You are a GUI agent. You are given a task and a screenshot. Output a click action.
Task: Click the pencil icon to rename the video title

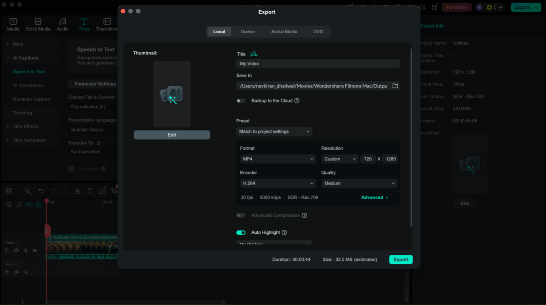point(253,54)
